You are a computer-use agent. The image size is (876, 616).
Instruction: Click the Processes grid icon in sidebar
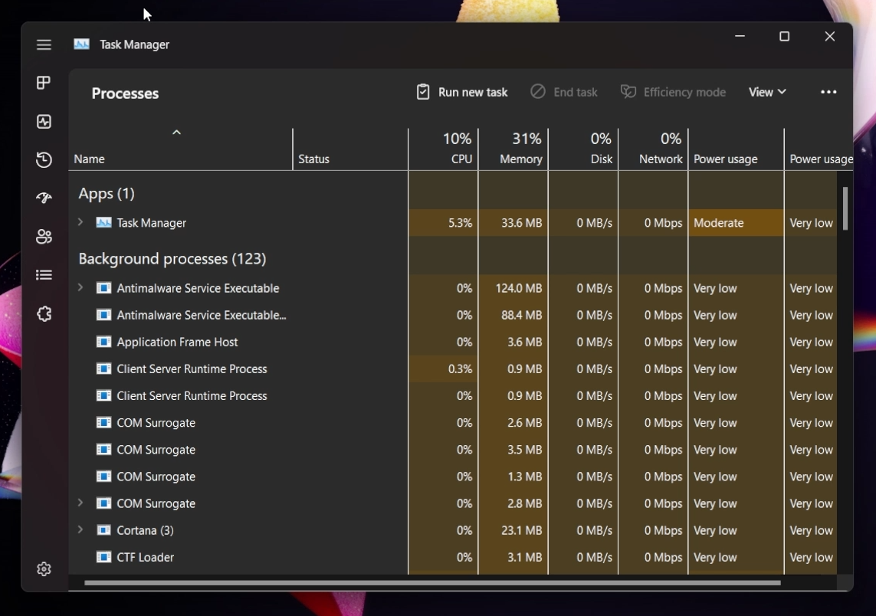(44, 83)
